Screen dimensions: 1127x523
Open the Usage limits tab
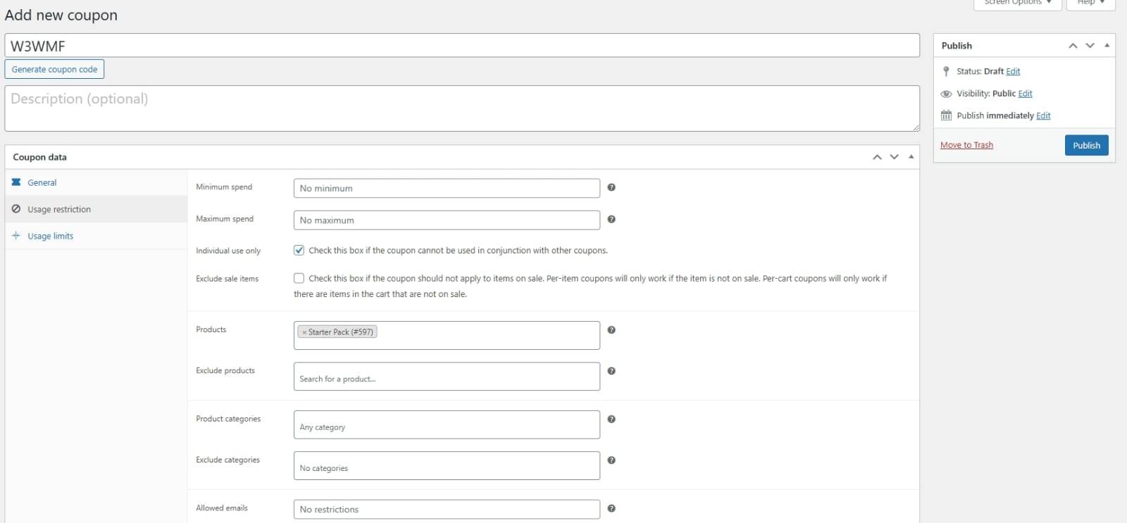point(50,237)
